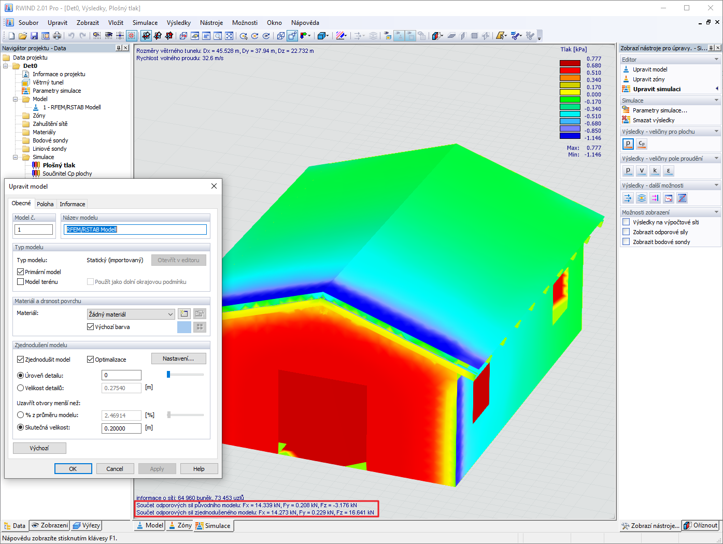This screenshot has height=544, width=723.
Task: Click the dark red 0.777 legend color
Action: (570, 63)
